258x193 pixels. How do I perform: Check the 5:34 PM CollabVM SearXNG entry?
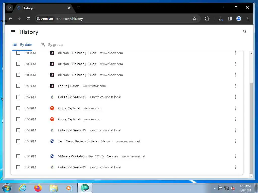point(18,167)
